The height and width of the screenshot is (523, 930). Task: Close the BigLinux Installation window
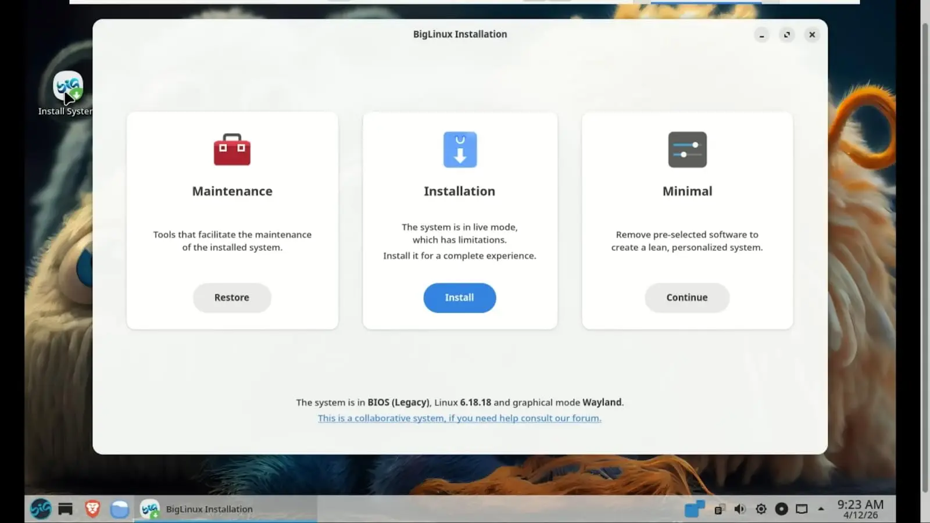(812, 35)
